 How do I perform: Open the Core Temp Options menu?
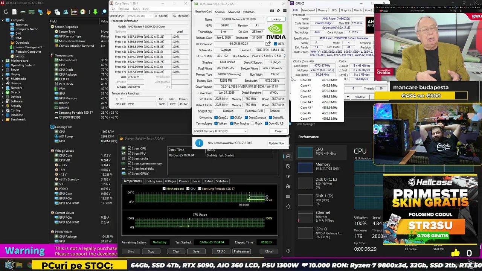coord(124,9)
